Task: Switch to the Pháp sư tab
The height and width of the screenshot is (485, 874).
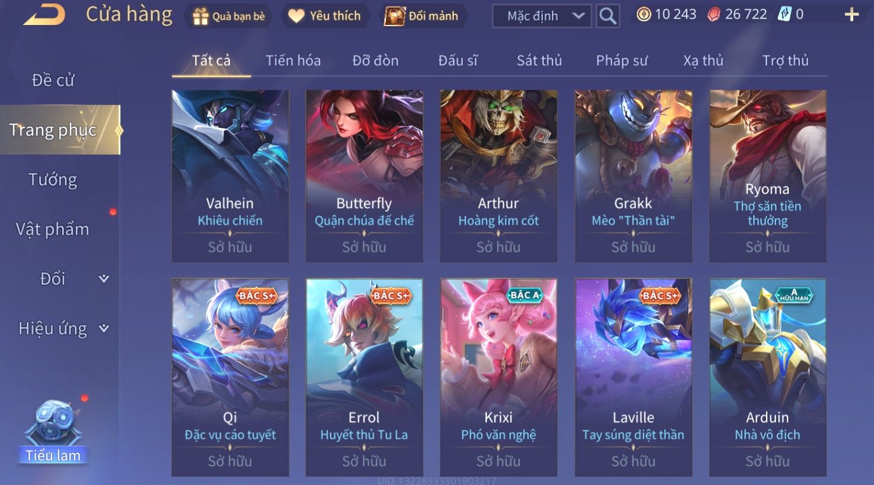Action: click(x=622, y=60)
